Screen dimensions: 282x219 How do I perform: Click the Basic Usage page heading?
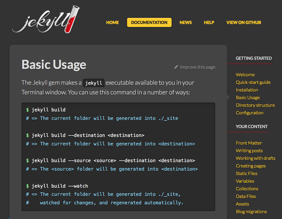pyautogui.click(x=54, y=65)
